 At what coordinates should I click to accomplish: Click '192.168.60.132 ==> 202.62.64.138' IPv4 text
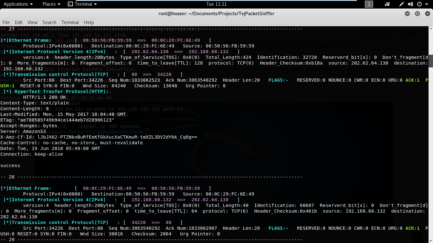[x=180, y=200]
